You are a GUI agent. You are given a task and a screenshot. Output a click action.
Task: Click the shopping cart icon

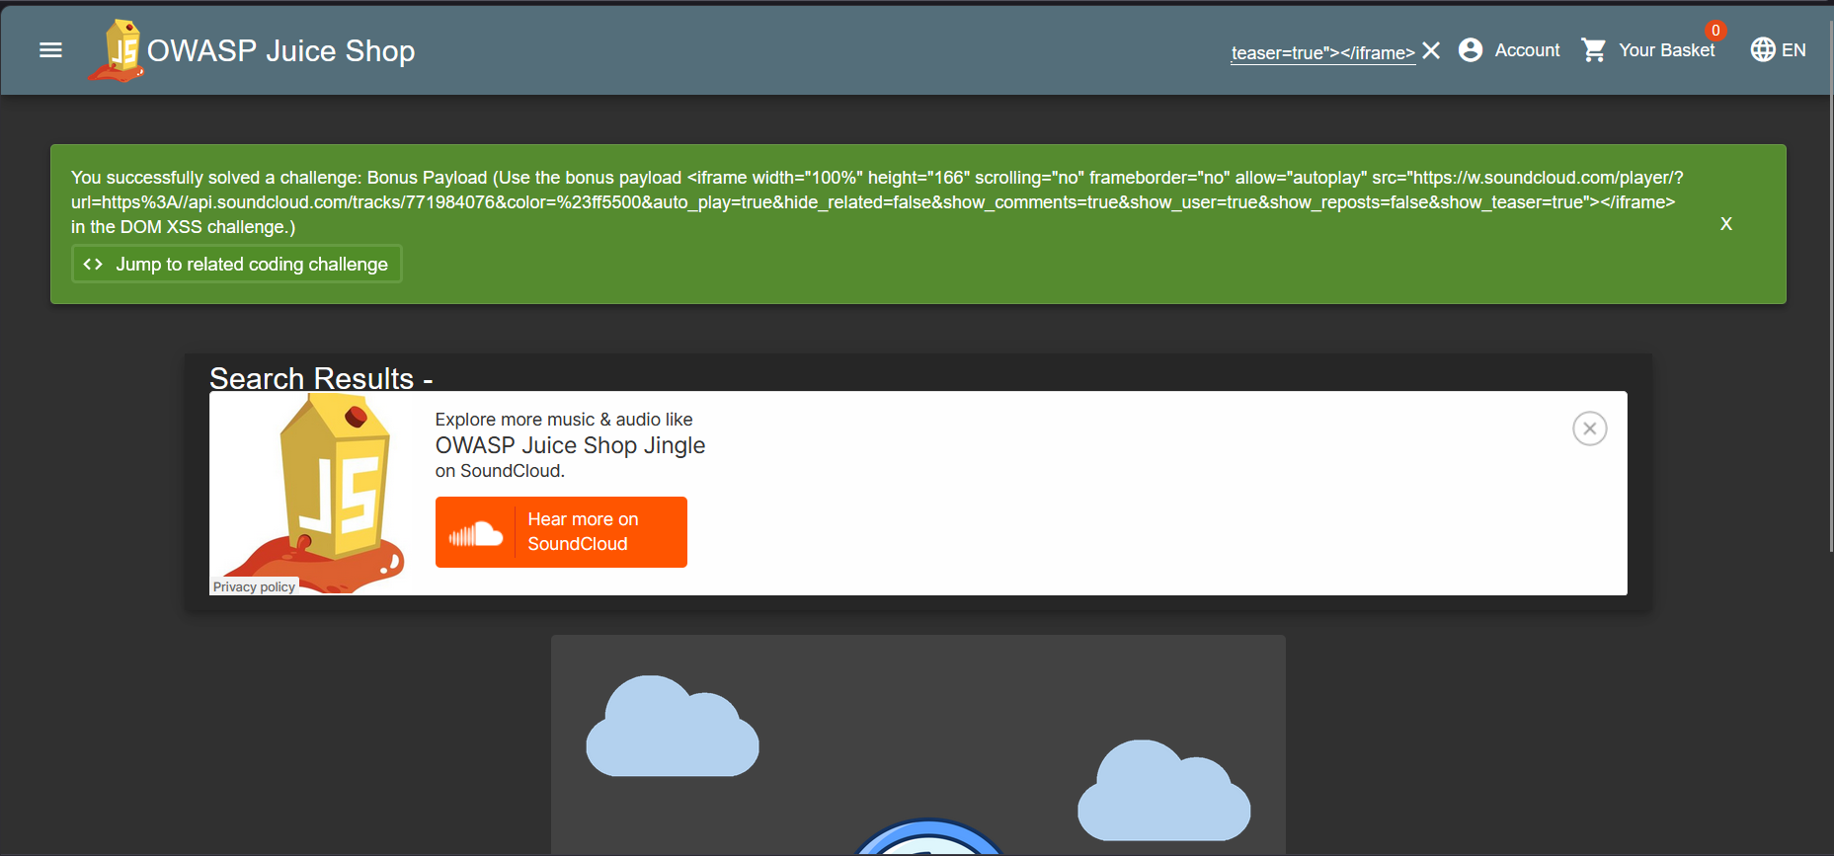pos(1593,50)
